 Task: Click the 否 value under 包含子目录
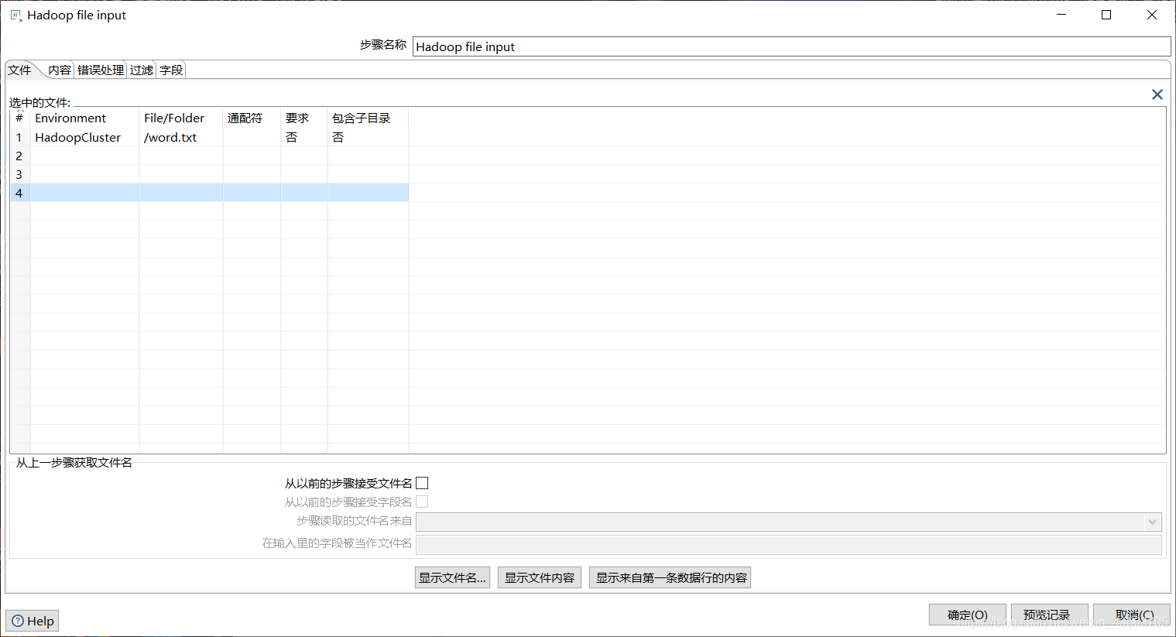pos(338,137)
